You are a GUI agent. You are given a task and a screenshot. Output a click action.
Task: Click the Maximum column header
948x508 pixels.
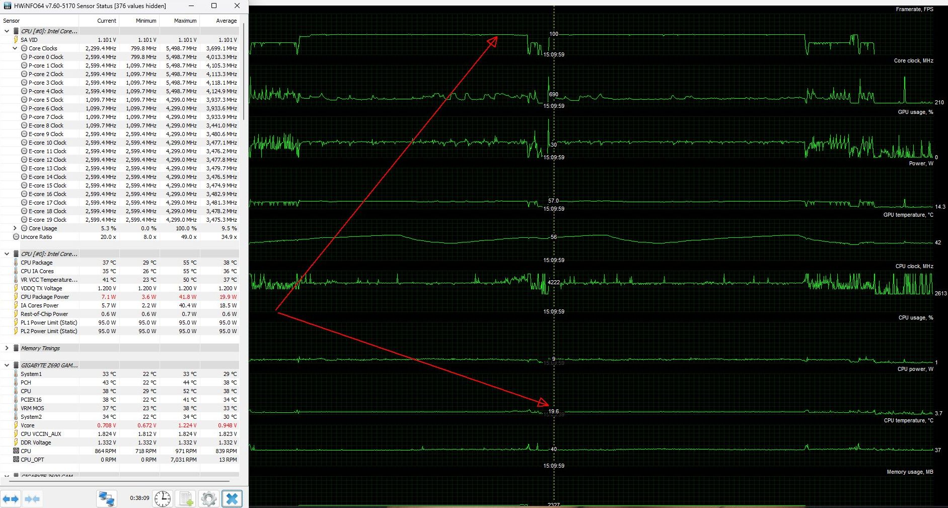tap(180, 21)
